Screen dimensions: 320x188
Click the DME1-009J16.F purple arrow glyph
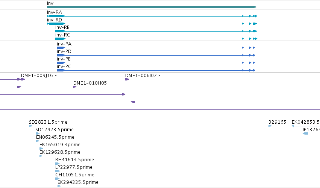23,79
